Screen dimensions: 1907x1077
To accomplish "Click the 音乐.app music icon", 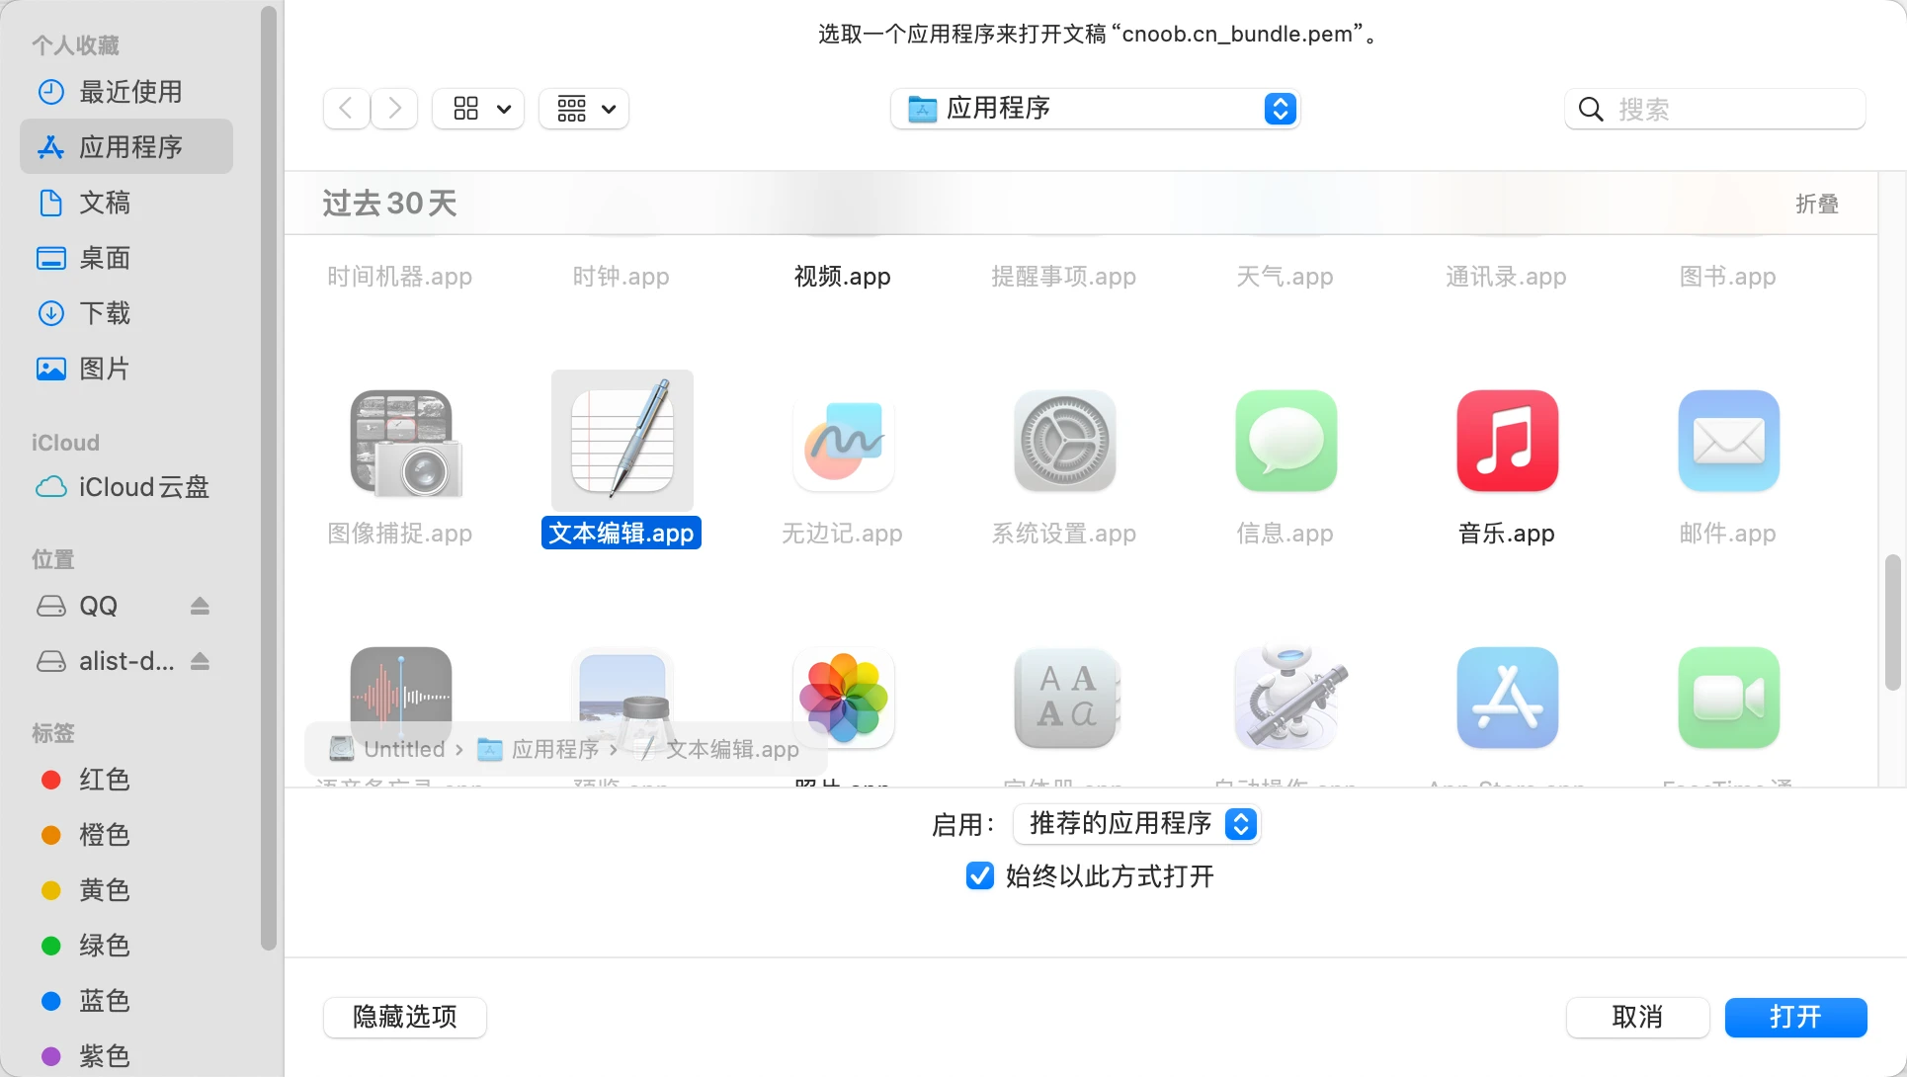I will pyautogui.click(x=1507, y=441).
